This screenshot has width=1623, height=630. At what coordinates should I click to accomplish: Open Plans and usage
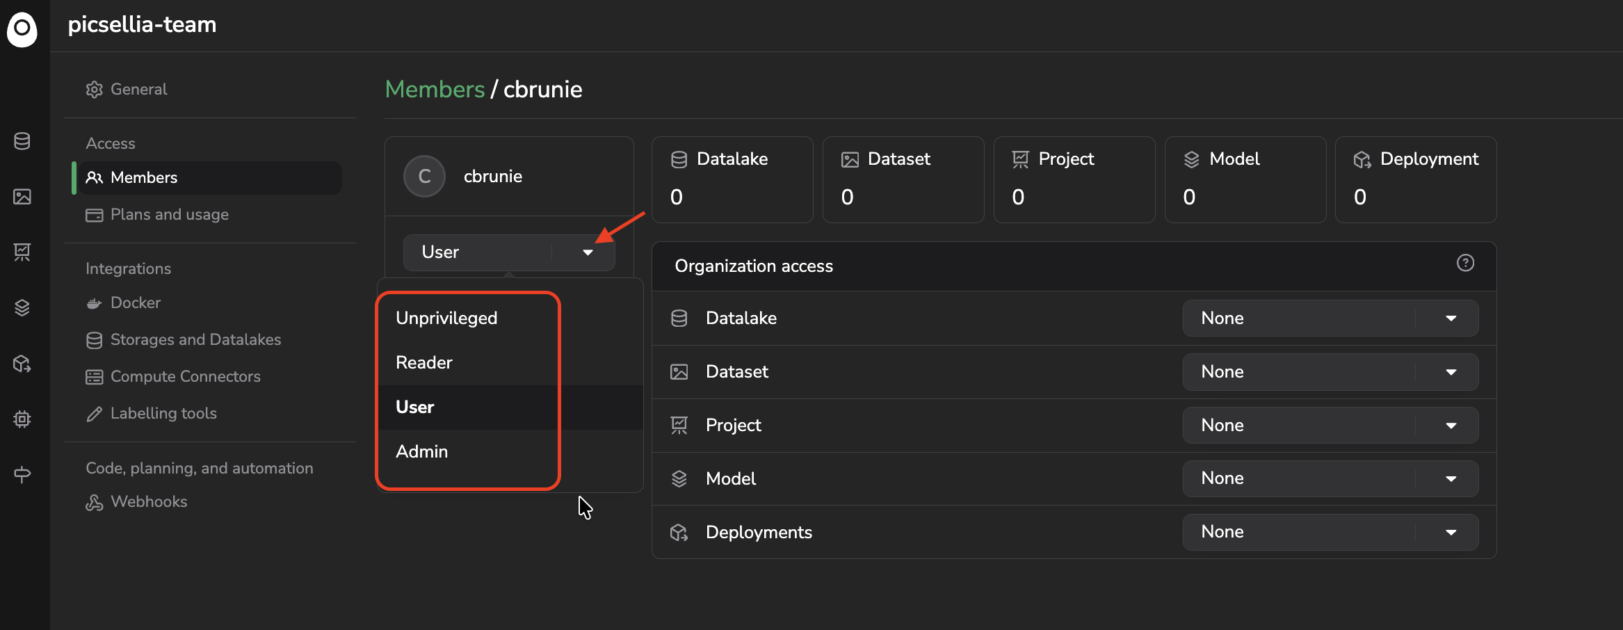click(x=157, y=214)
